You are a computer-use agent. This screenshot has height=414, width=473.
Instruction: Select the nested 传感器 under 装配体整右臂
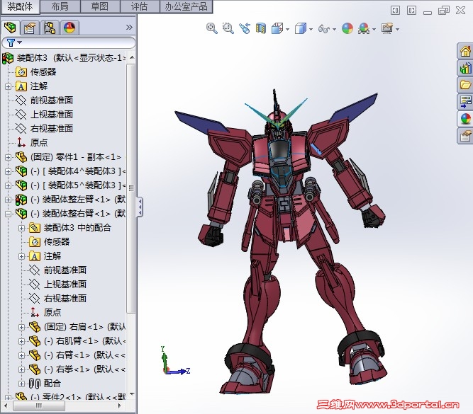(57, 242)
